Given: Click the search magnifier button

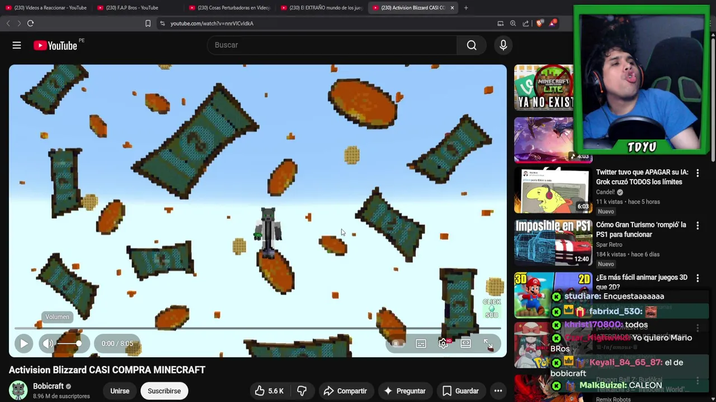Looking at the screenshot, I should click(472, 45).
